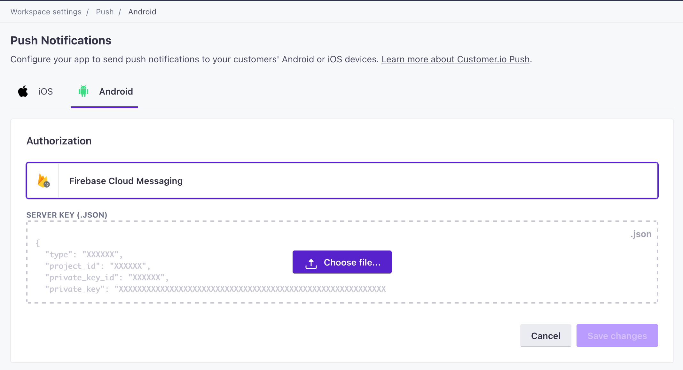This screenshot has height=370, width=683.
Task: Select the Android tab label
Action: (x=116, y=92)
